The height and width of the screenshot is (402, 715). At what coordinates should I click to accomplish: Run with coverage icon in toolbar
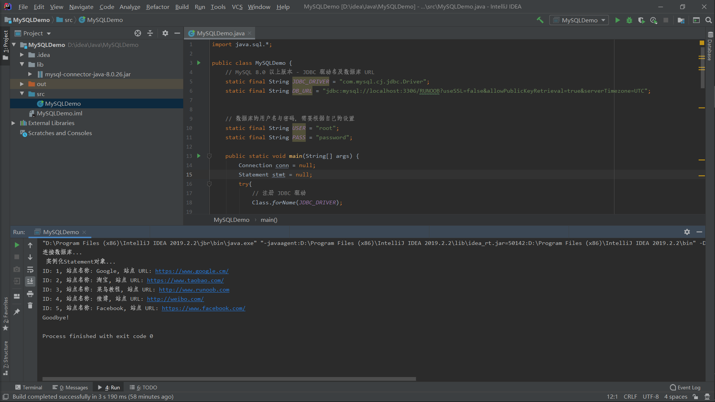click(641, 20)
